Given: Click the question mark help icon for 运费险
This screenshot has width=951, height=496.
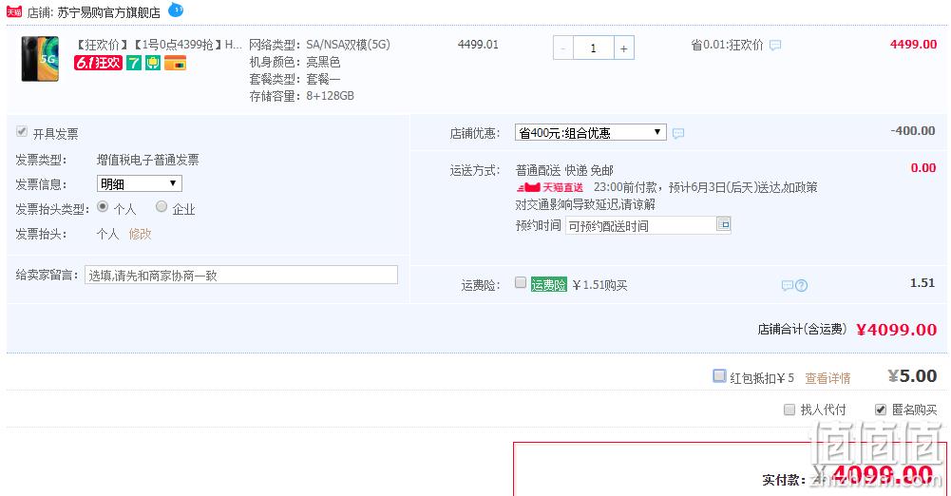Looking at the screenshot, I should click(x=801, y=286).
